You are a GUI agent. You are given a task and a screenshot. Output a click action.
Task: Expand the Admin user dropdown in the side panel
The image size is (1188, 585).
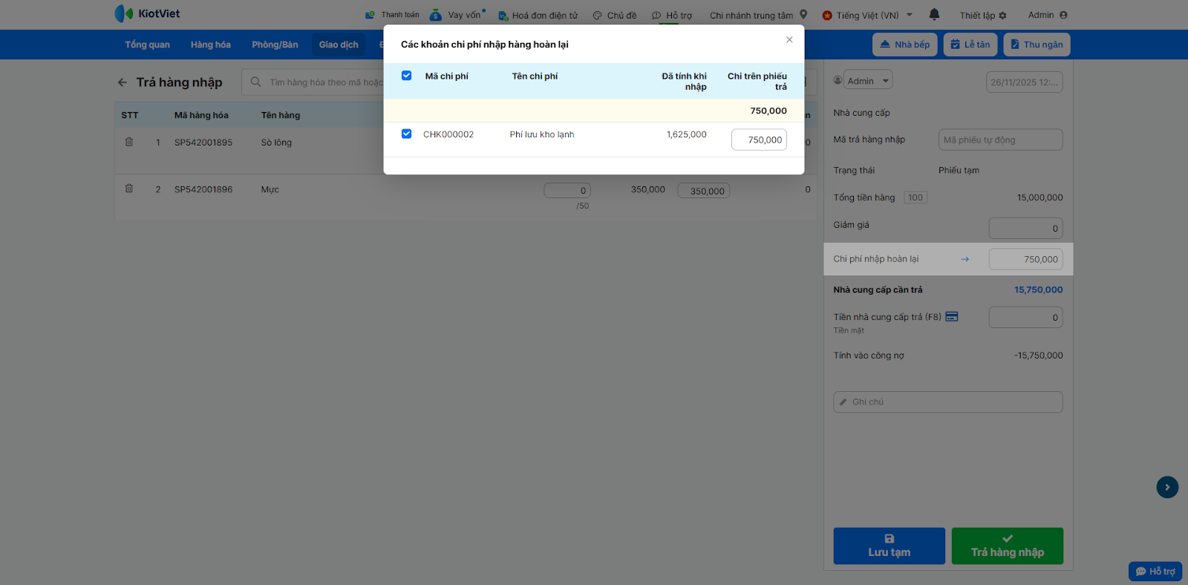coord(868,80)
